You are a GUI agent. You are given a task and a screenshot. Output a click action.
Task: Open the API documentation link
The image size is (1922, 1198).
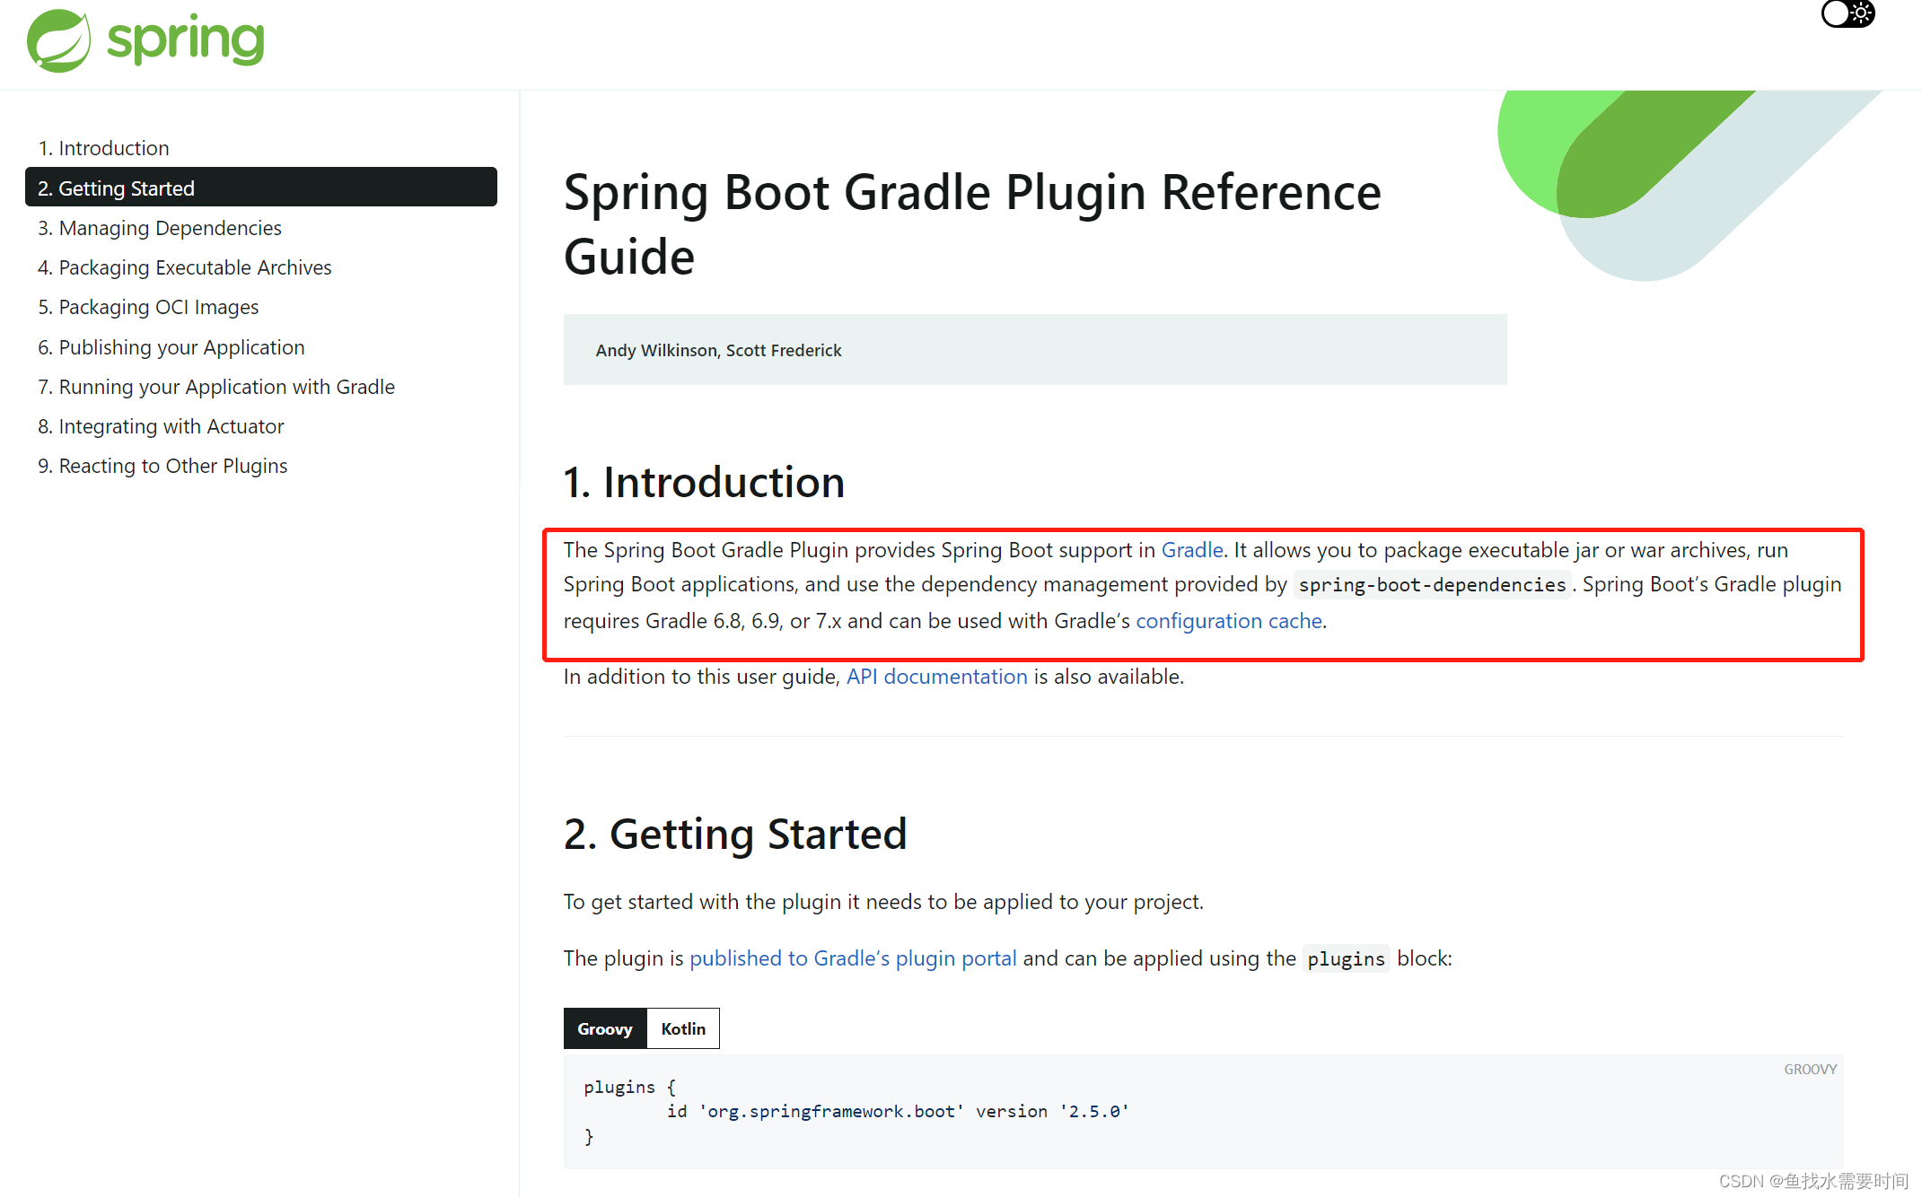[x=936, y=676]
